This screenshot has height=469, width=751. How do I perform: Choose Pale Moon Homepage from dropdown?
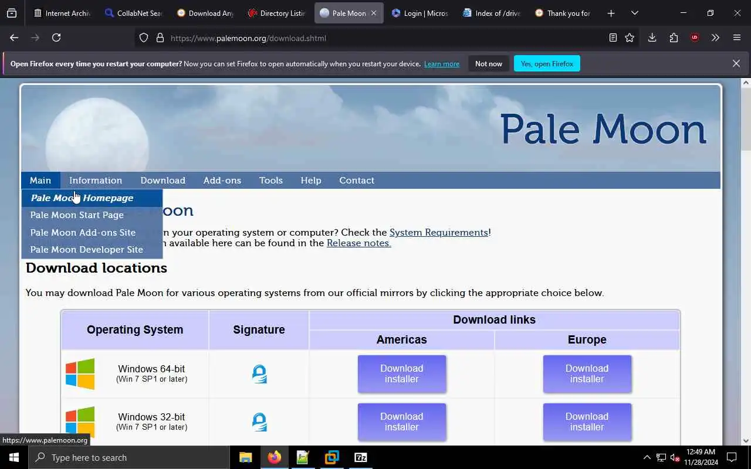click(92, 198)
